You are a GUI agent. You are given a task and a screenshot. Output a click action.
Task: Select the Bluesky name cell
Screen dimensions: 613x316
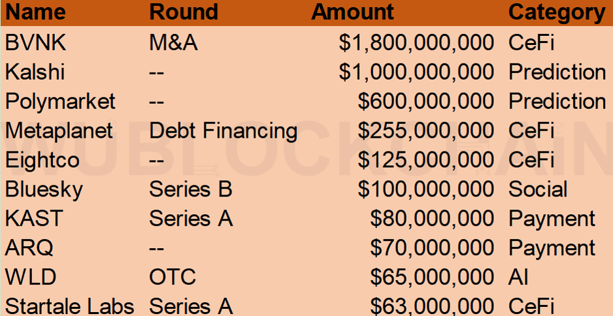click(x=44, y=189)
